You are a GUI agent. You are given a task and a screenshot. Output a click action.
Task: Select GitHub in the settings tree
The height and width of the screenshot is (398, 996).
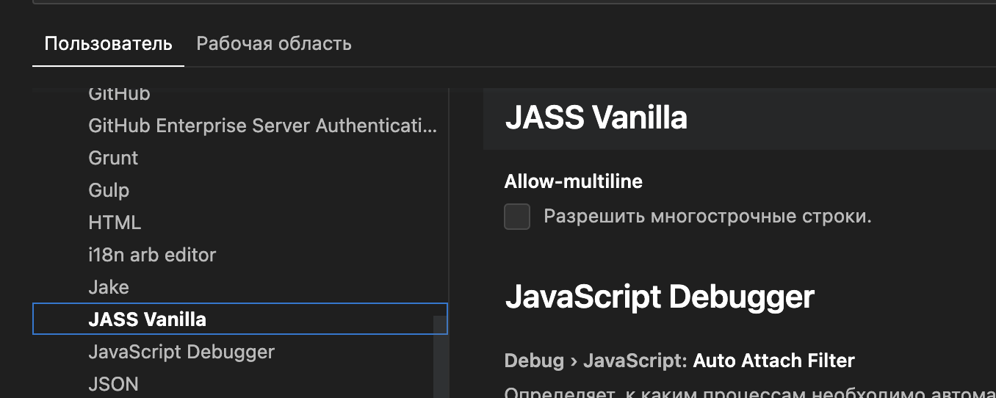tap(119, 94)
